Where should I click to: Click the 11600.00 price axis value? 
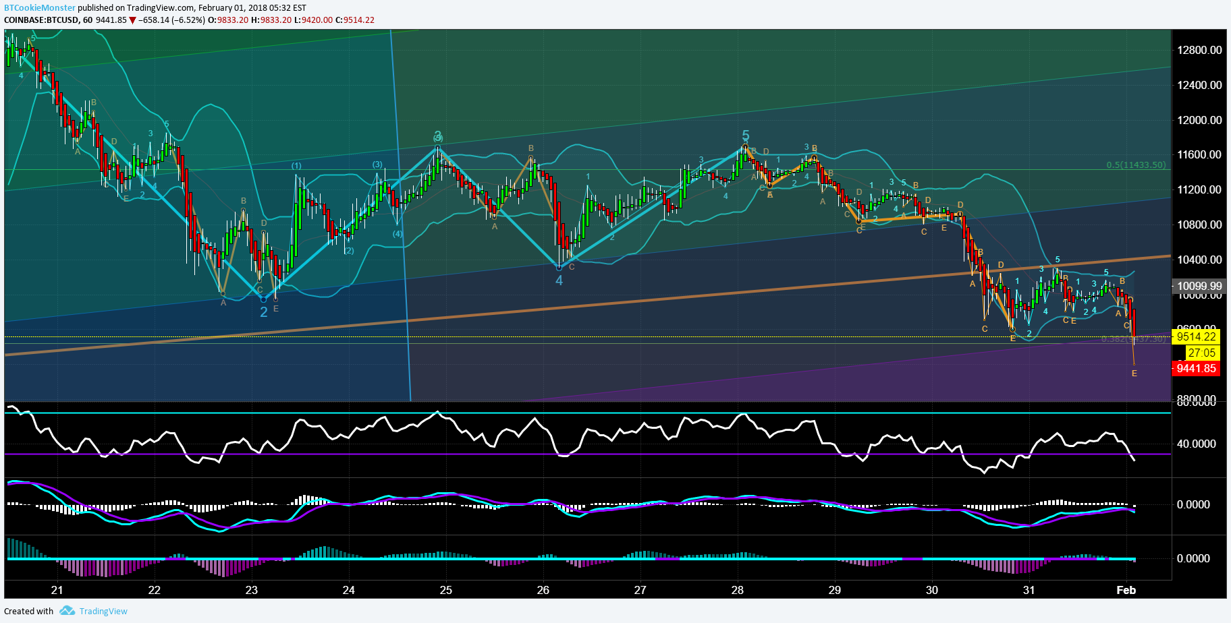[1199, 154]
